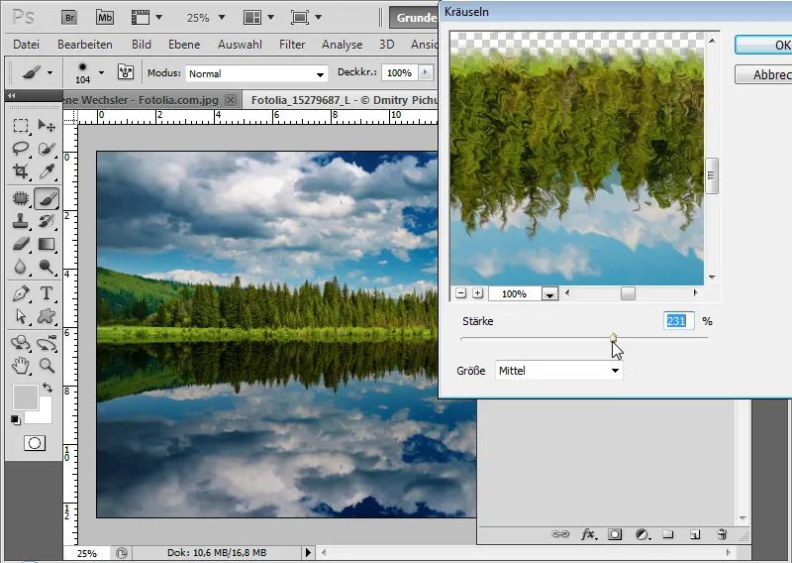Open the Ebene menu
The image size is (792, 563).
tap(184, 45)
